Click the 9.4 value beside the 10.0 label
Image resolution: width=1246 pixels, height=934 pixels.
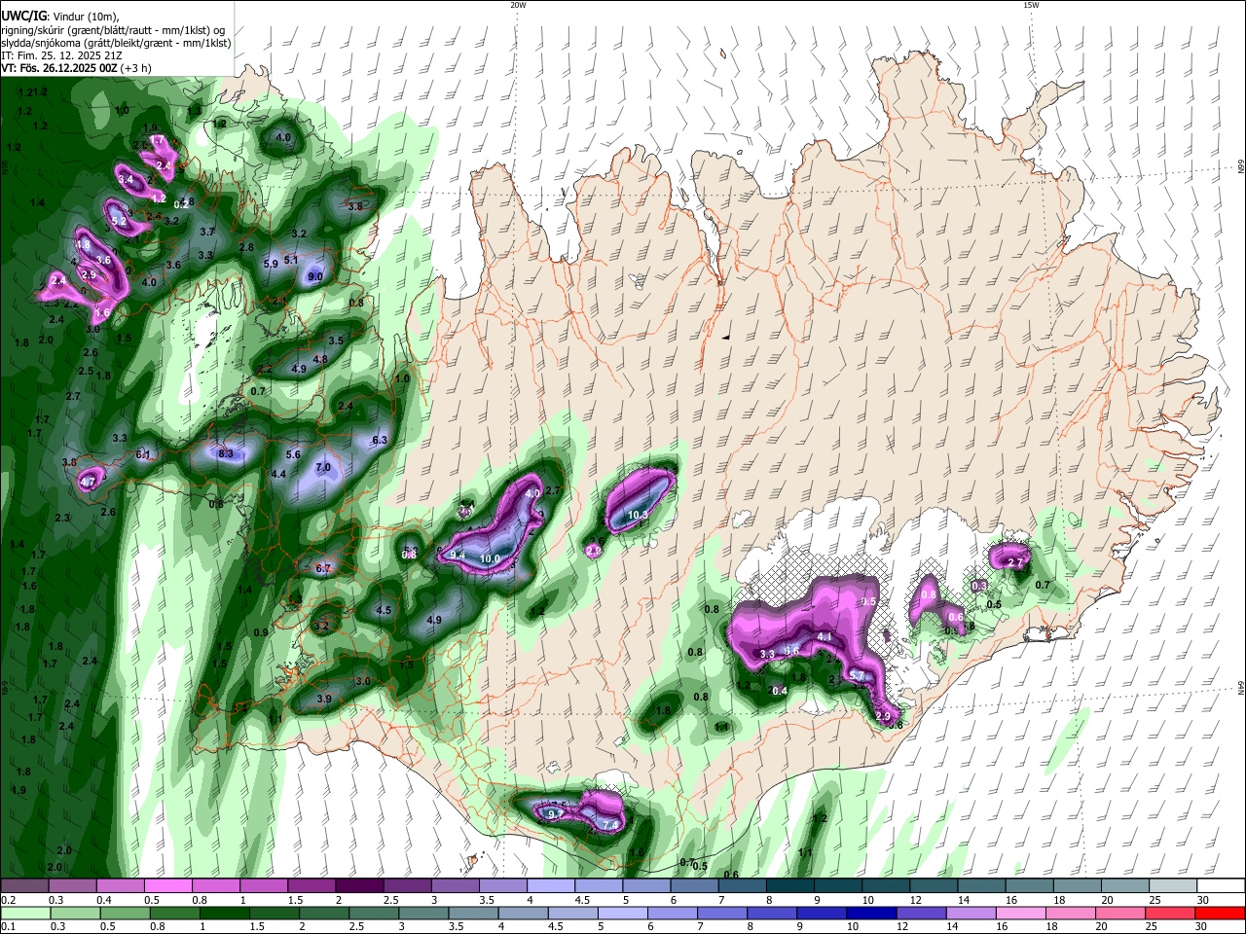coord(458,555)
